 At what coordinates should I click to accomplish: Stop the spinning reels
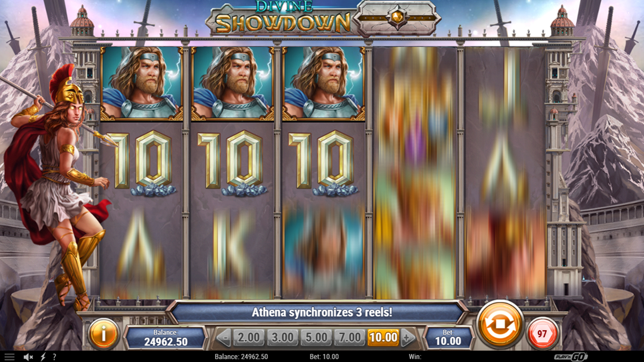(500, 325)
